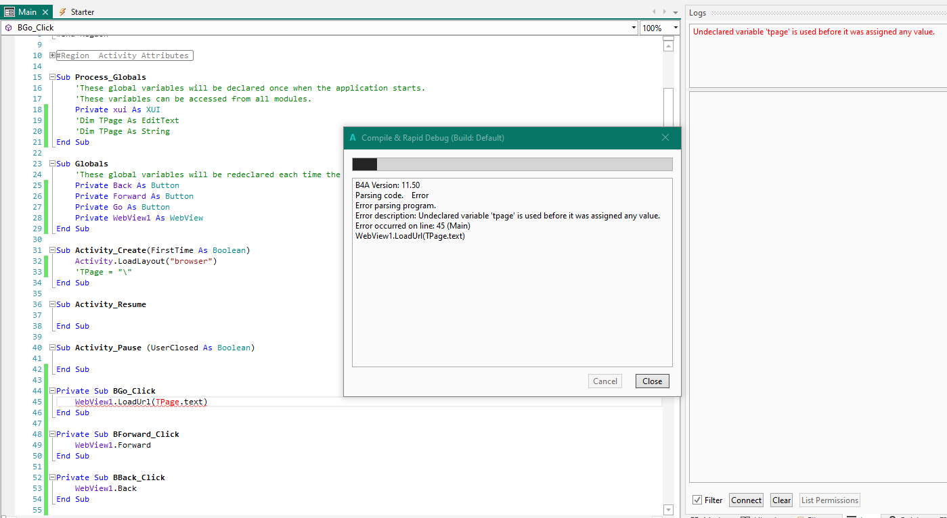Click 'Private WebView1 As WebView' code line
947x518 pixels.
tap(139, 218)
